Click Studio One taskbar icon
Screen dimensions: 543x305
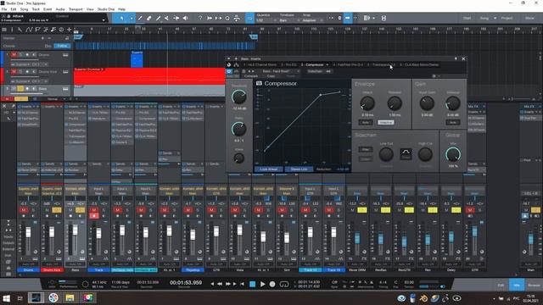pos(36,297)
